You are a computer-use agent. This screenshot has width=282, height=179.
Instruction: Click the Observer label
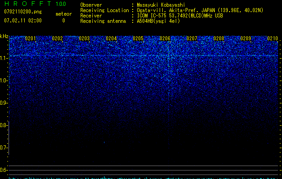pos(91,5)
